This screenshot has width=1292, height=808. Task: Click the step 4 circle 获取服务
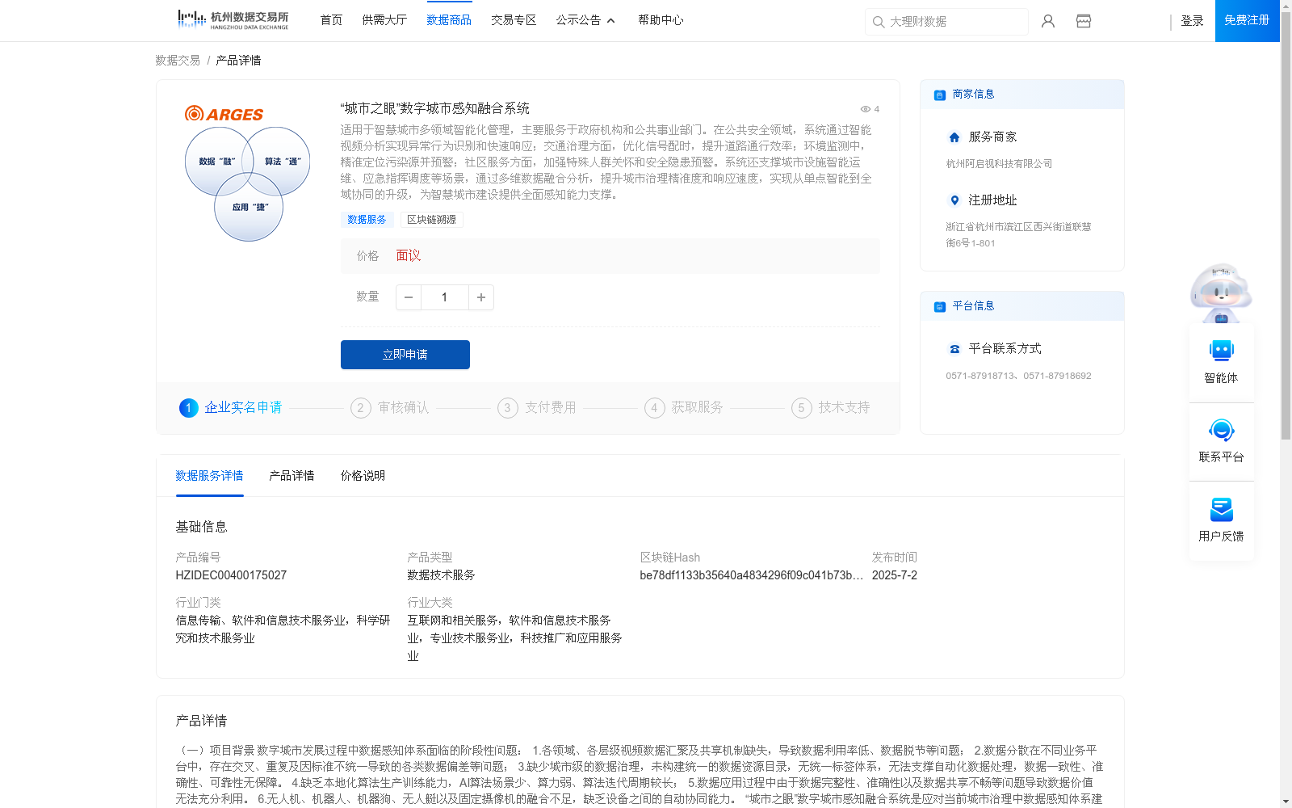pos(655,408)
